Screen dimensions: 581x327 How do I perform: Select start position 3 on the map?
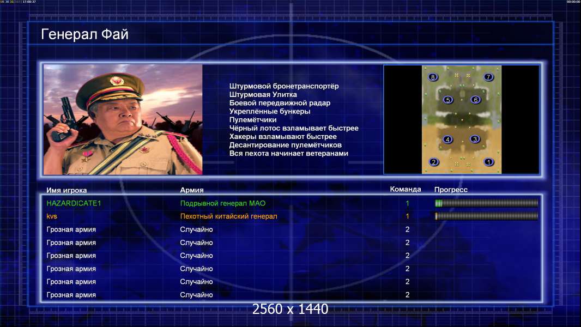[475, 139]
